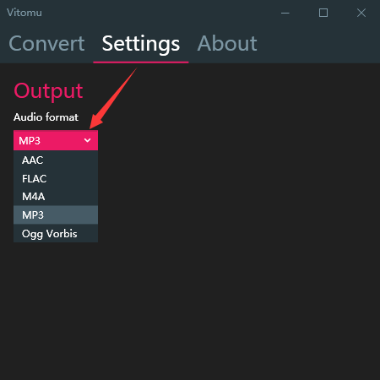The width and height of the screenshot is (380, 380).
Task: Minimize the Vitomu window
Action: point(285,13)
